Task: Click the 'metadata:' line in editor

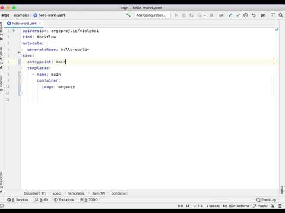Action: coord(33,43)
